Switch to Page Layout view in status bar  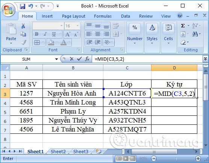(x=126, y=159)
